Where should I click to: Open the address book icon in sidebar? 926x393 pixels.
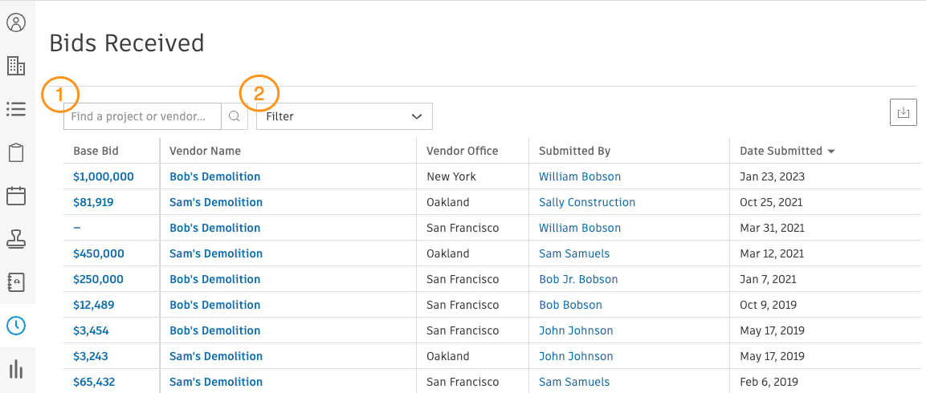click(16, 282)
